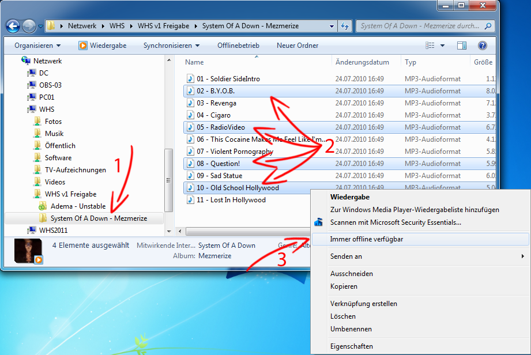The width and height of the screenshot is (531, 355).
Task: Click the search magnifier icon
Action: [x=488, y=26]
